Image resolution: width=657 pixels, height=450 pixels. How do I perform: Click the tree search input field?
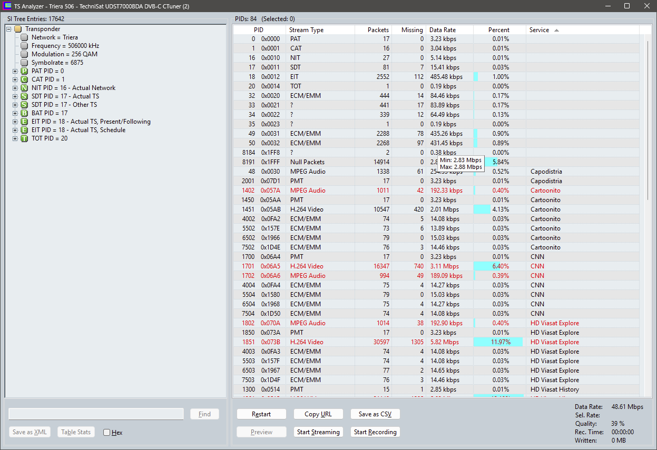tap(96, 414)
